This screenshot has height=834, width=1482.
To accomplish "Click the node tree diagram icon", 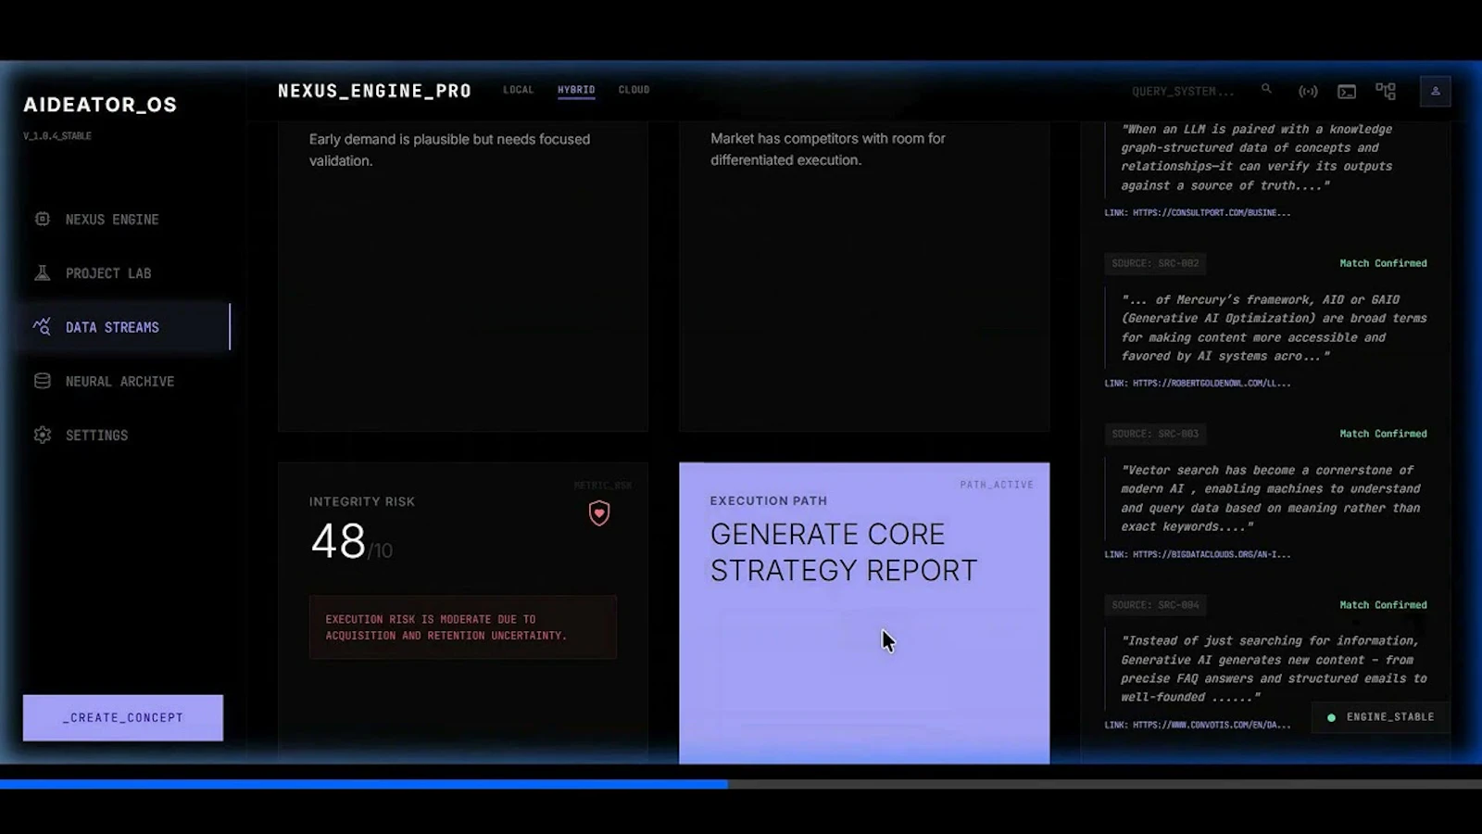I will tap(1386, 91).
